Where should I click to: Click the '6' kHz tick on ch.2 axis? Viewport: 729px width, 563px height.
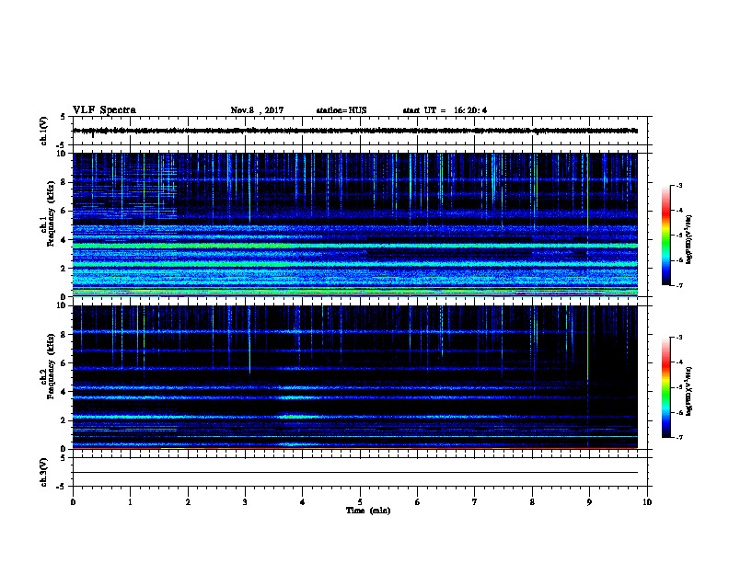click(x=64, y=362)
